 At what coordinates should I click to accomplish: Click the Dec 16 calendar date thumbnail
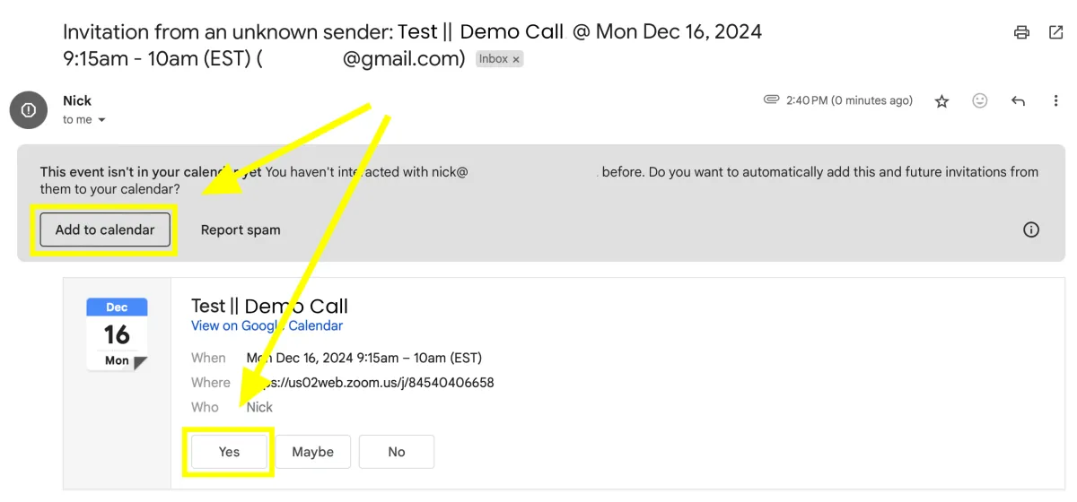click(117, 334)
